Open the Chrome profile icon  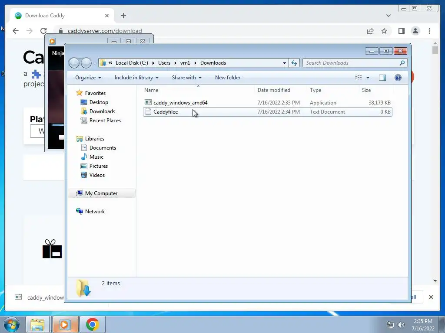[415, 31]
